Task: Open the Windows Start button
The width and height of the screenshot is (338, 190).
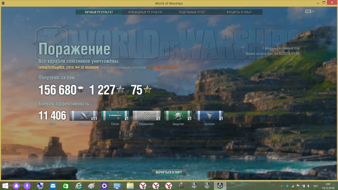Action: point(5,186)
